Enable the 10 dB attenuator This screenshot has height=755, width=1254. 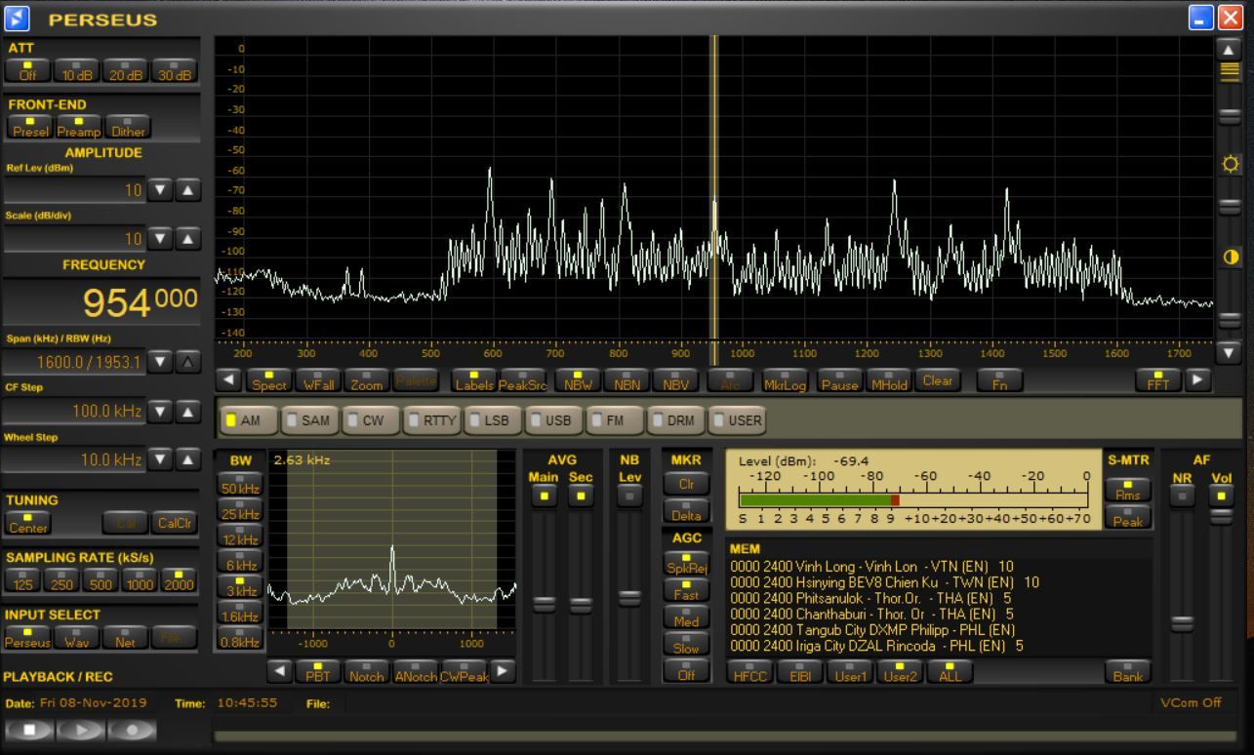[77, 71]
